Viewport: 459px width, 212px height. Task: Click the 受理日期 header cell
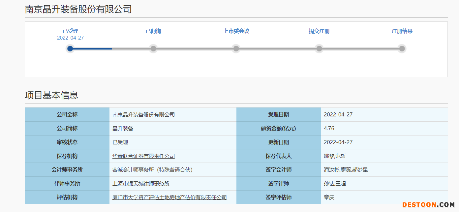pyautogui.click(x=279, y=115)
